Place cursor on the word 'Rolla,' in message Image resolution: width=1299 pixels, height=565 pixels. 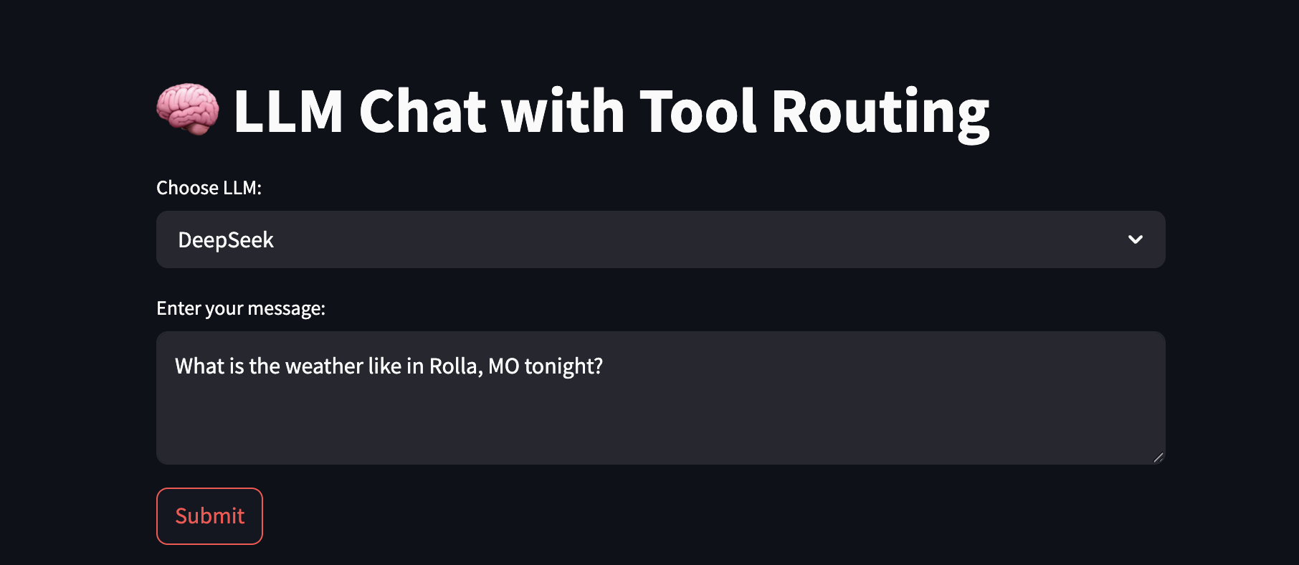(x=455, y=366)
